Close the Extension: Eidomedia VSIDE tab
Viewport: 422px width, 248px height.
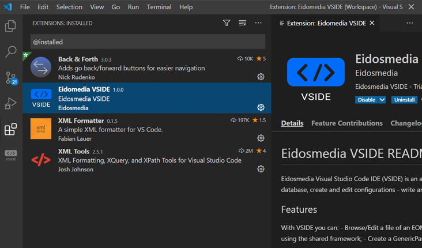[372, 23]
